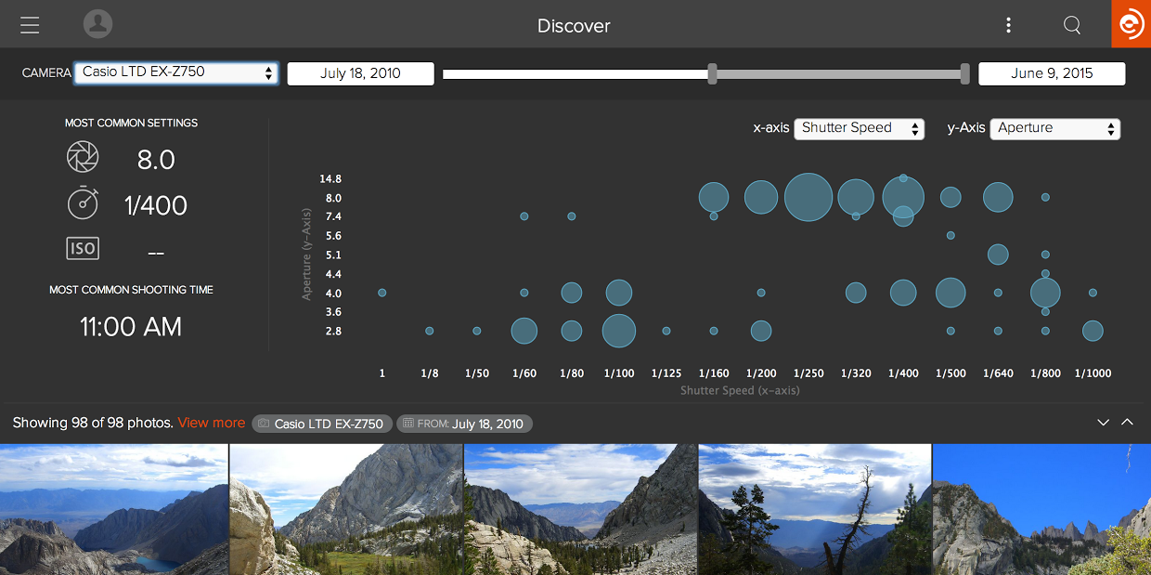Image resolution: width=1151 pixels, height=575 pixels.
Task: Collapse photo strip with down chevron
Action: tap(1103, 423)
